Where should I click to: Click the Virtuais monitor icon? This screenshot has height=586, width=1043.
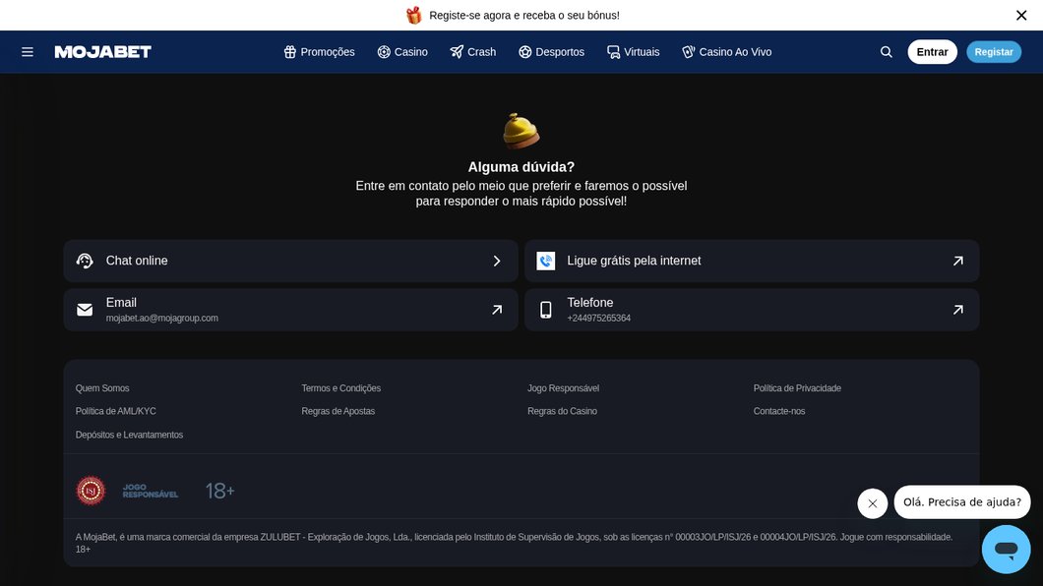coord(613,52)
